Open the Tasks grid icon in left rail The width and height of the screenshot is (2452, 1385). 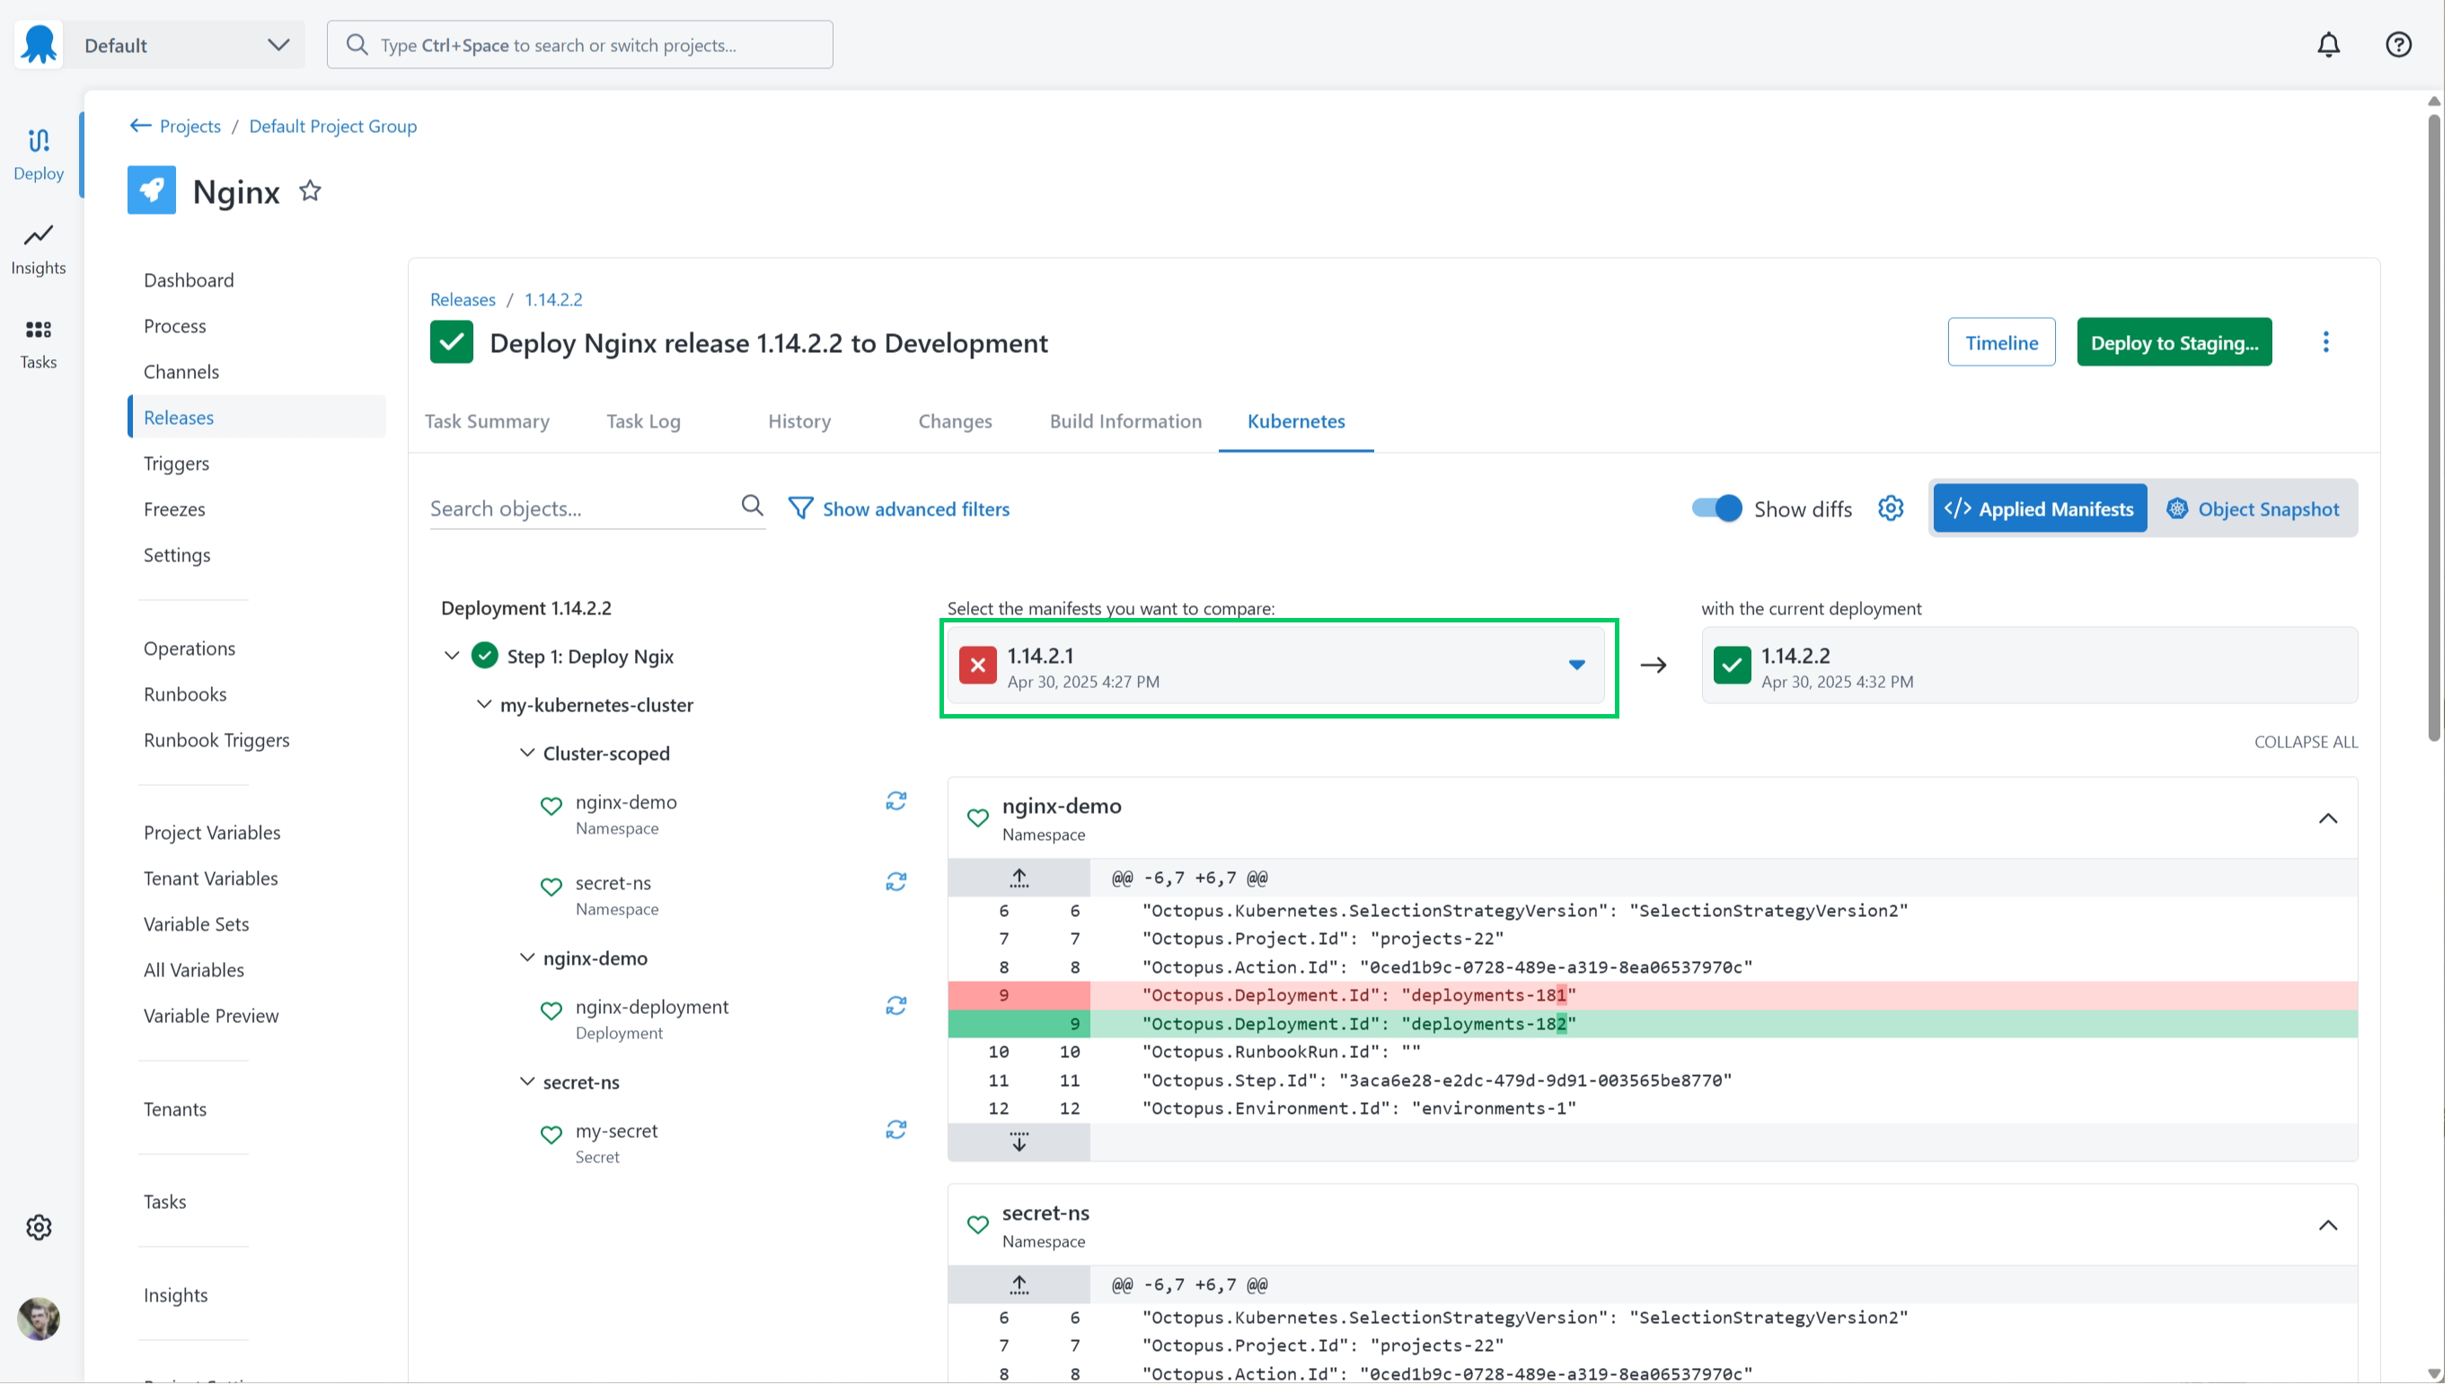pos(38,344)
